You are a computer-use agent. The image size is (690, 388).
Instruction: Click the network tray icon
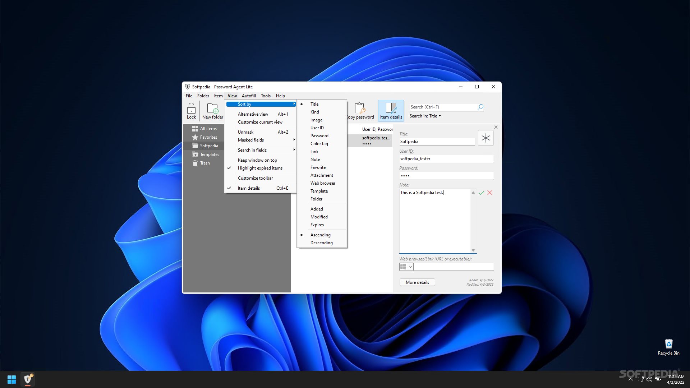[641, 379]
